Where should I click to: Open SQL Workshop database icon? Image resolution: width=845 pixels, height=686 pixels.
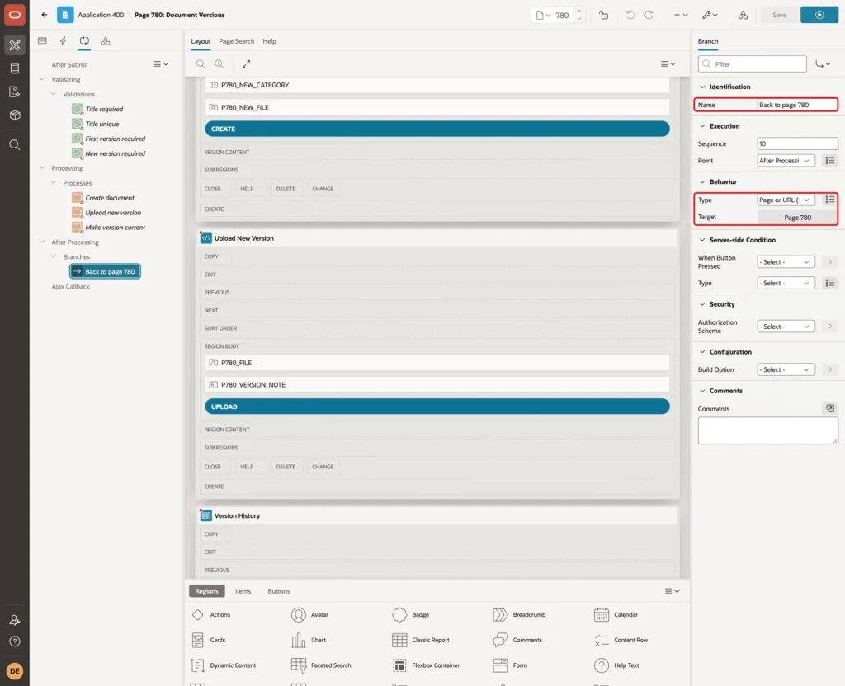click(x=15, y=68)
